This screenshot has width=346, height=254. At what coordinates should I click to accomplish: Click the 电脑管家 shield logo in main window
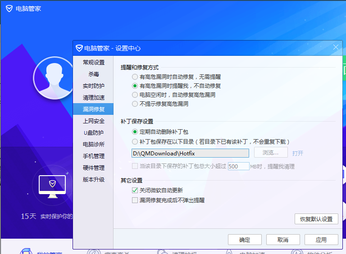tap(9, 9)
